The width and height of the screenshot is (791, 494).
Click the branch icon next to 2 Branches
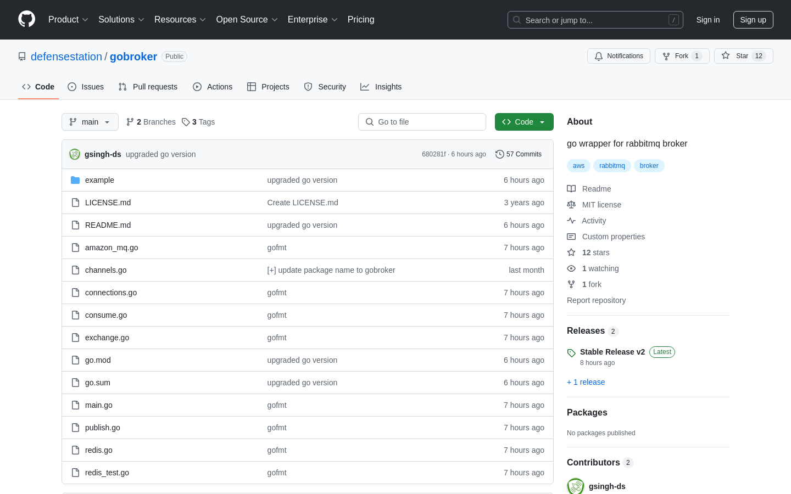(130, 122)
